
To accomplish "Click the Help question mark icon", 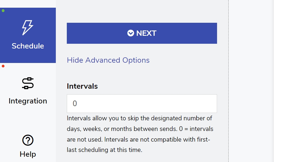I will click(x=28, y=140).
